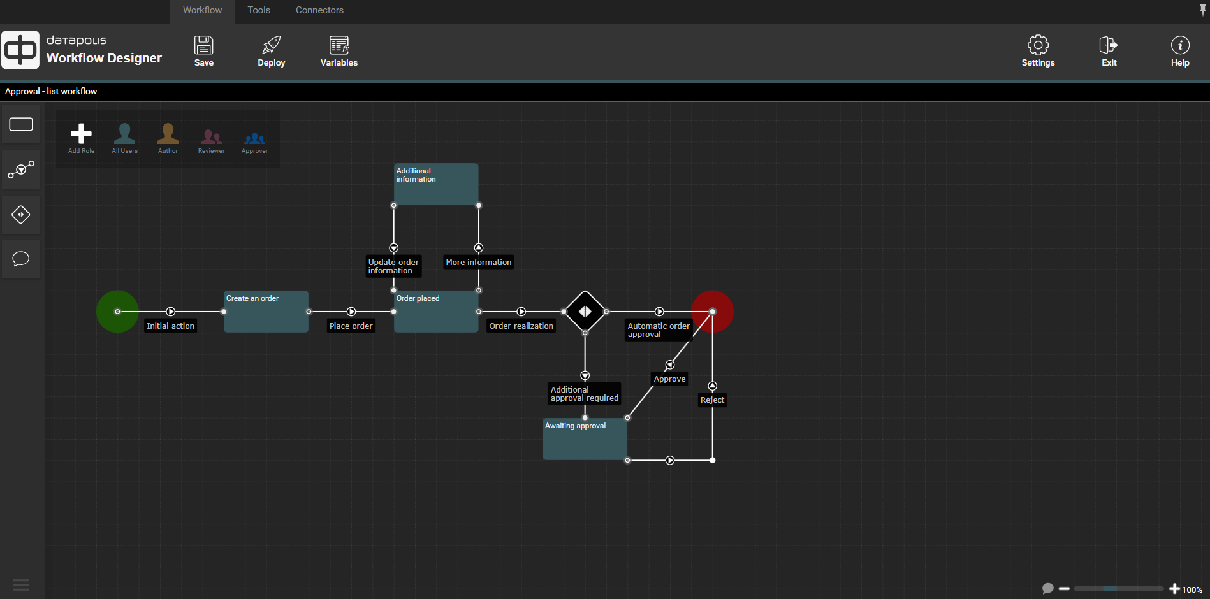The height and width of the screenshot is (599, 1210).
Task: Click the zoom level slider
Action: (1118, 589)
